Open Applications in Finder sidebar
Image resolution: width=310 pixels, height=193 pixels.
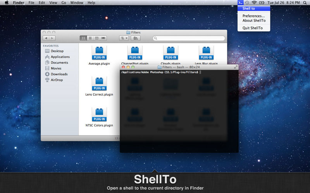[x=57, y=57]
